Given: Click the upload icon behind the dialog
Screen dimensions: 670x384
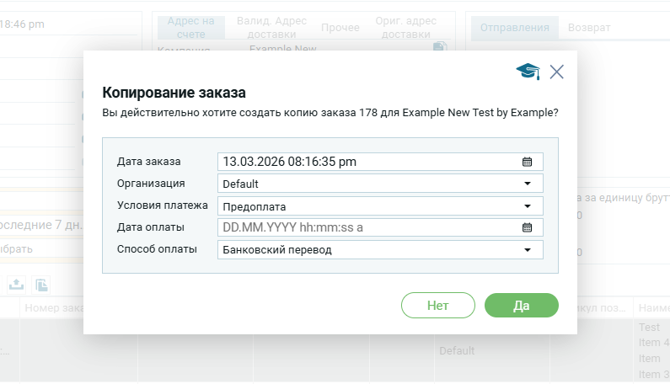Looking at the screenshot, I should point(16,284).
